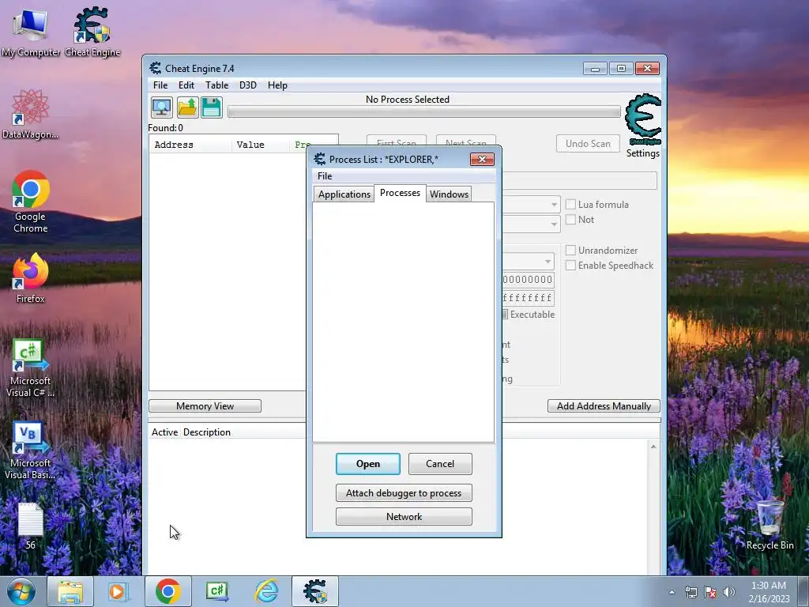Open the taskbar clock showing 1:30 AM
This screenshot has width=809, height=607.
pos(769,592)
